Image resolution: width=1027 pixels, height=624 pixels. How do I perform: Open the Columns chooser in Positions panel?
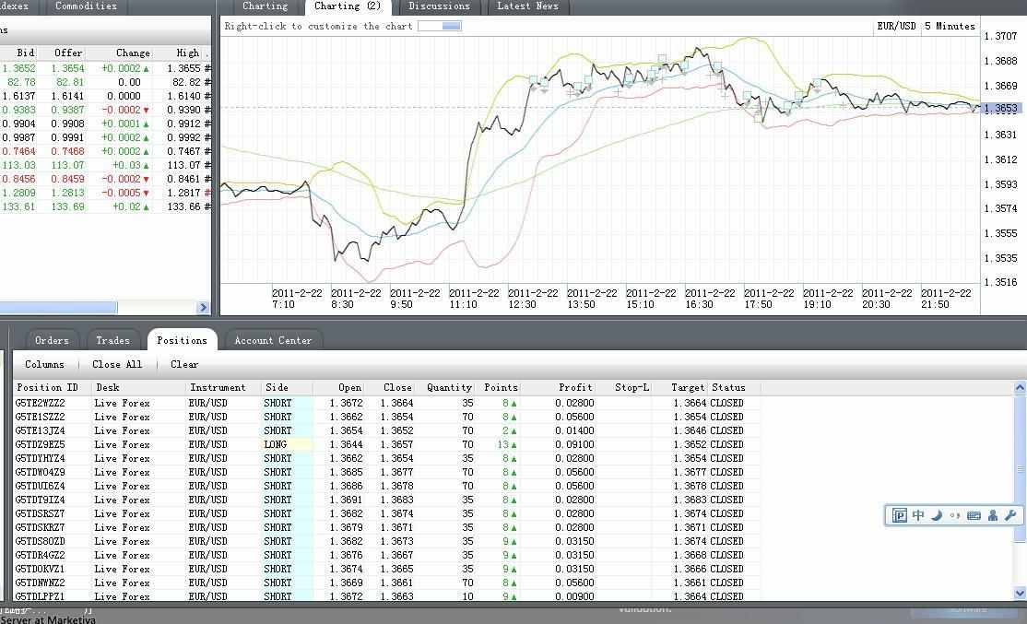[44, 365]
